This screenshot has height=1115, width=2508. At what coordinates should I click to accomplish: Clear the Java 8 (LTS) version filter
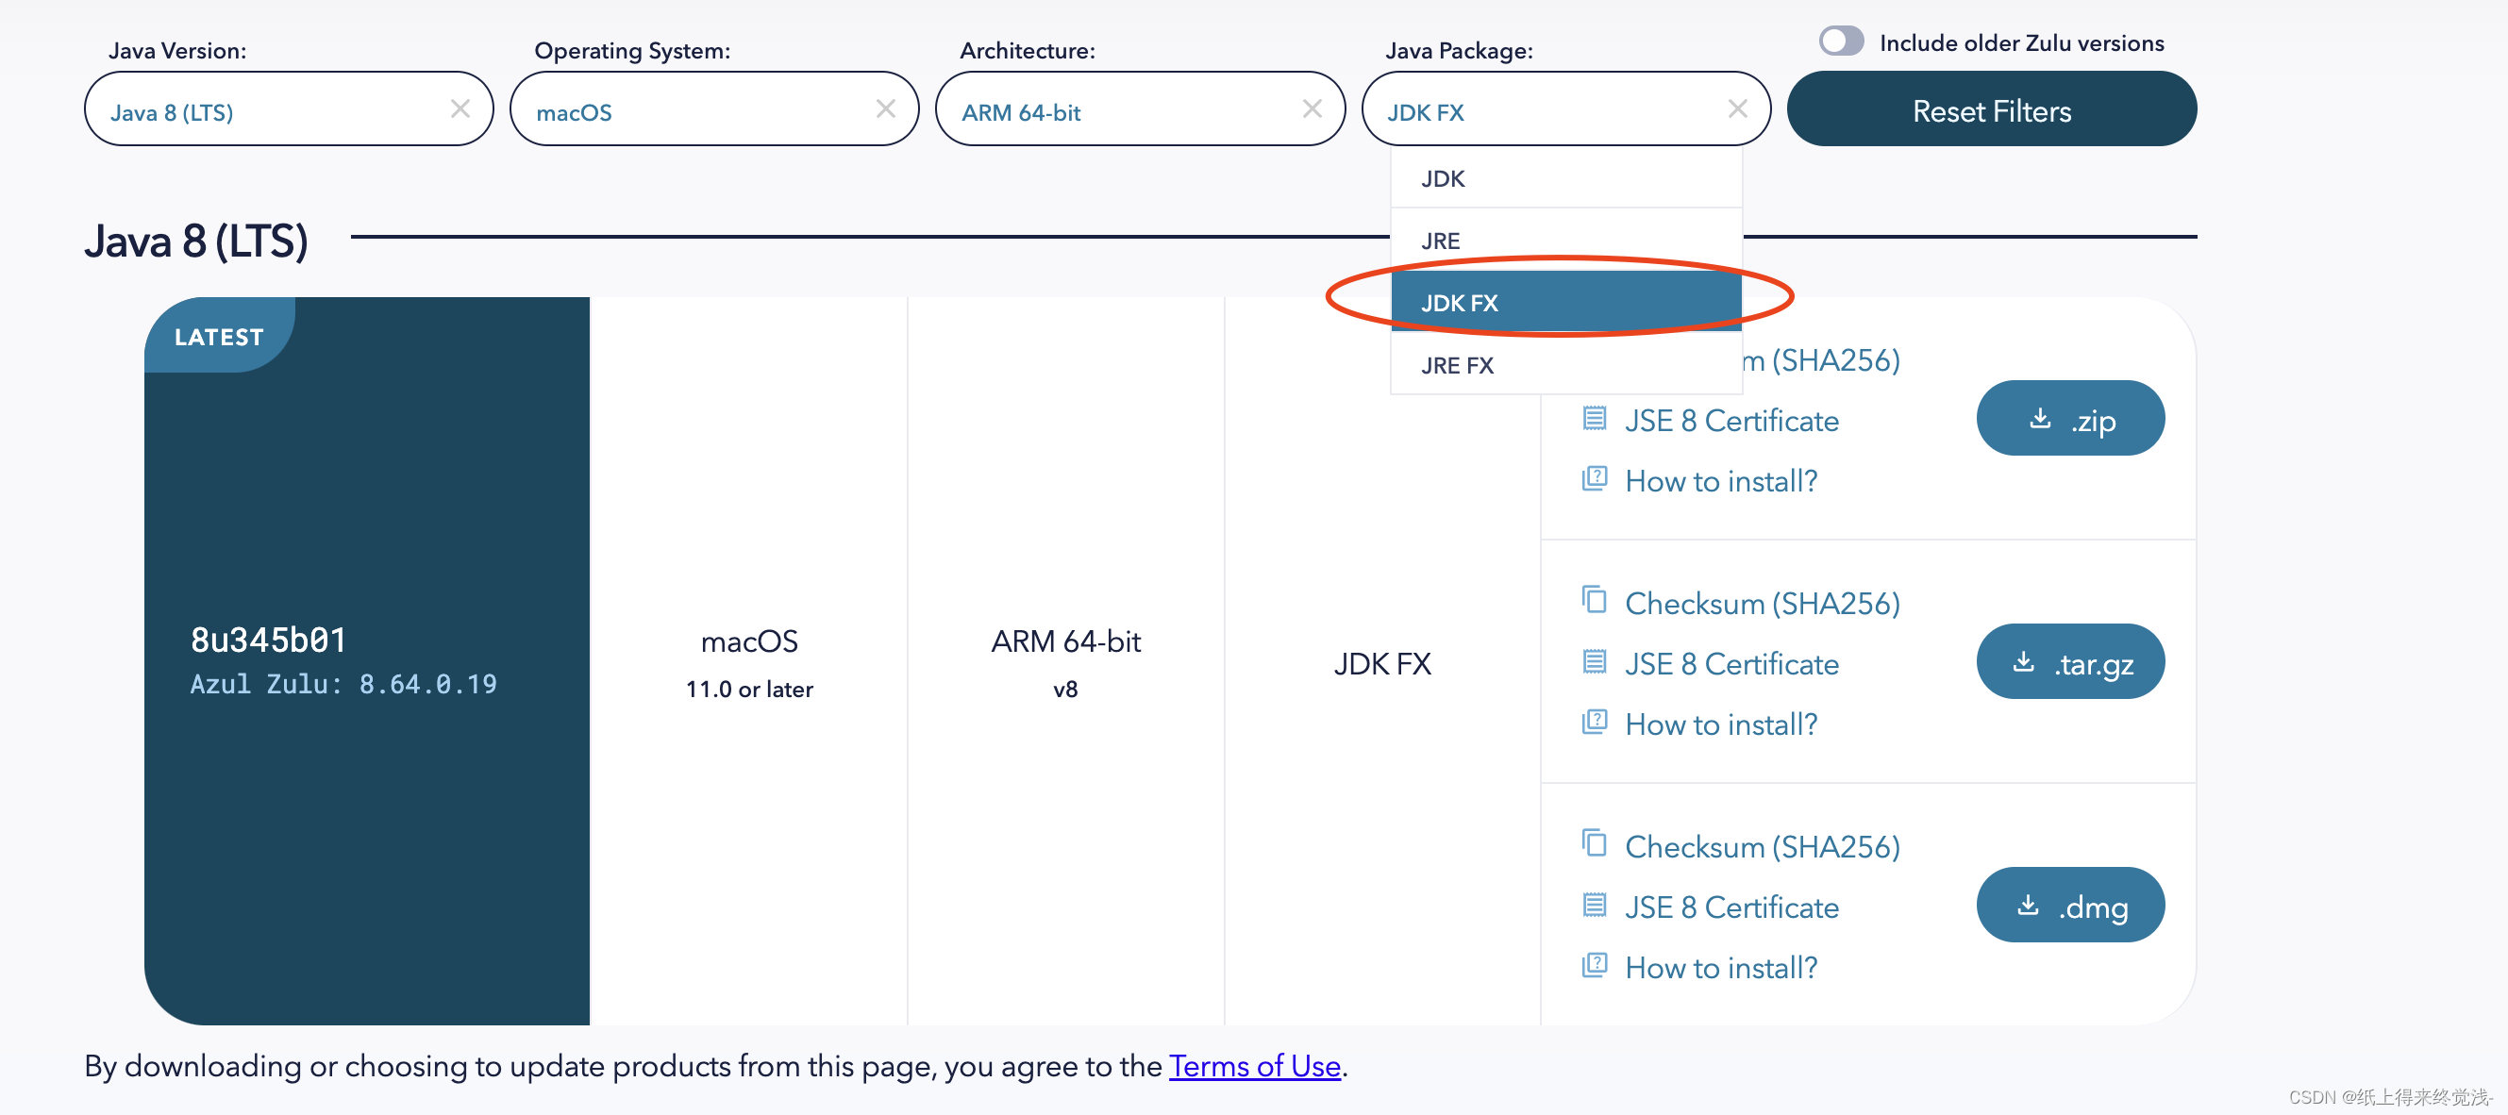[460, 109]
